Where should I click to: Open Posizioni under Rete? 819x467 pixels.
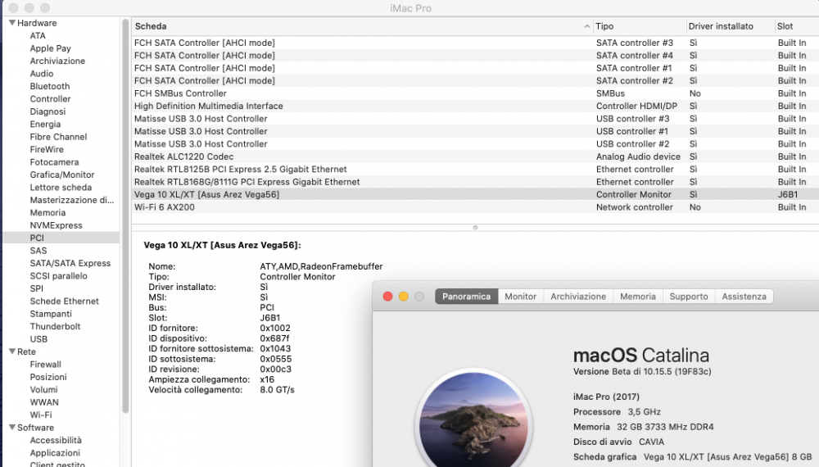(48, 377)
